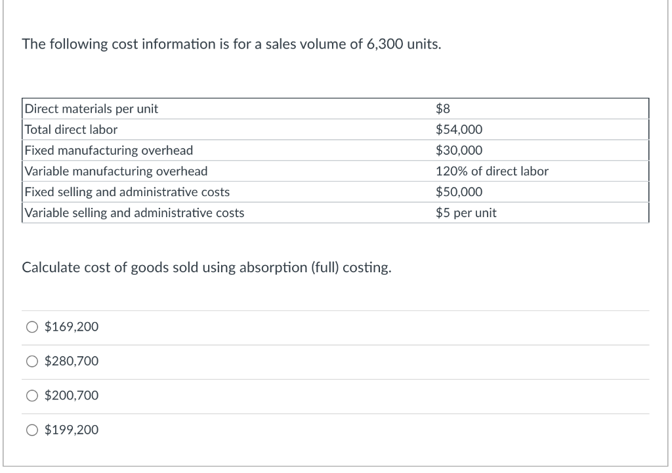Click the radio button beside $169,200

31,326
